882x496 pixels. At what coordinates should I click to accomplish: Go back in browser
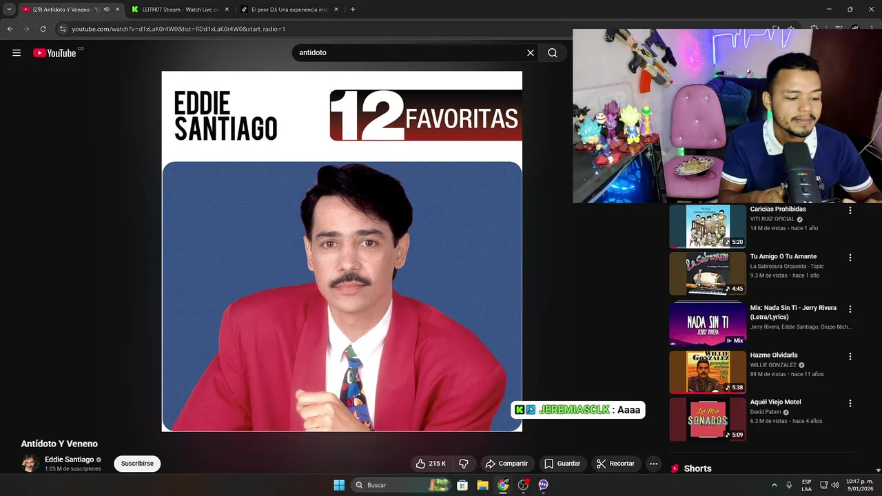coord(10,29)
